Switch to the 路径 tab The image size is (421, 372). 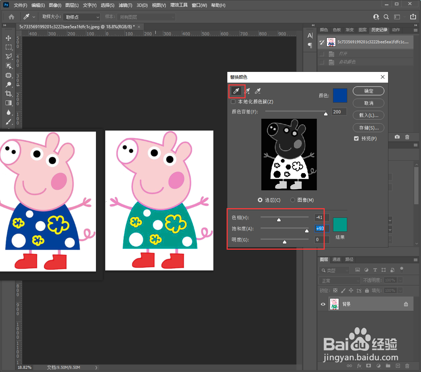[x=349, y=259]
